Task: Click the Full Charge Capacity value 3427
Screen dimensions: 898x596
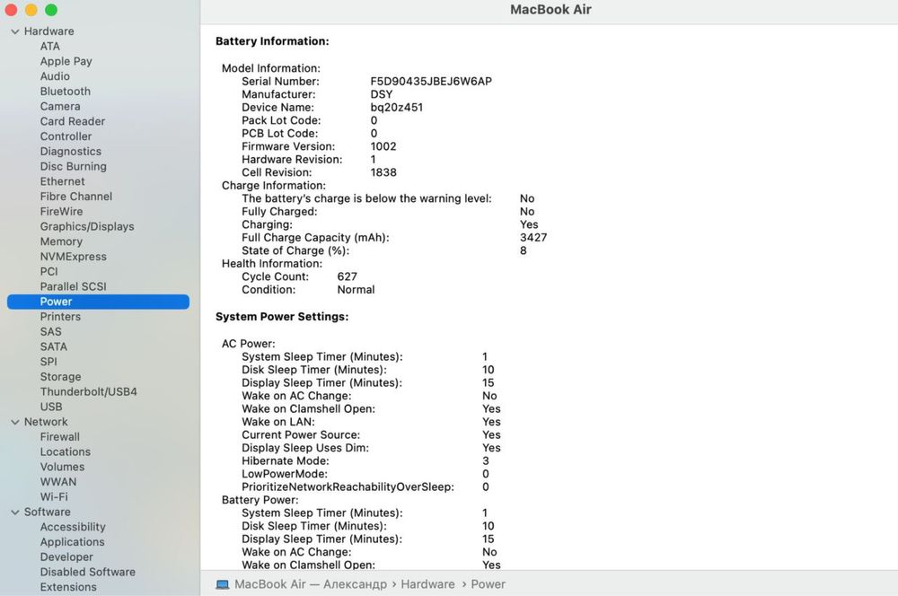Action: 533,238
